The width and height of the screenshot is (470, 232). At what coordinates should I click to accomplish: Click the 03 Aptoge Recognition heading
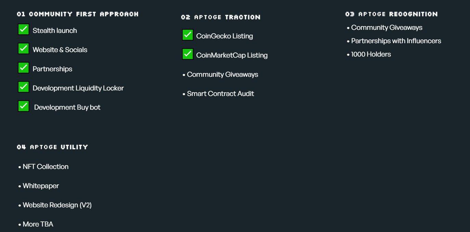[x=391, y=14]
